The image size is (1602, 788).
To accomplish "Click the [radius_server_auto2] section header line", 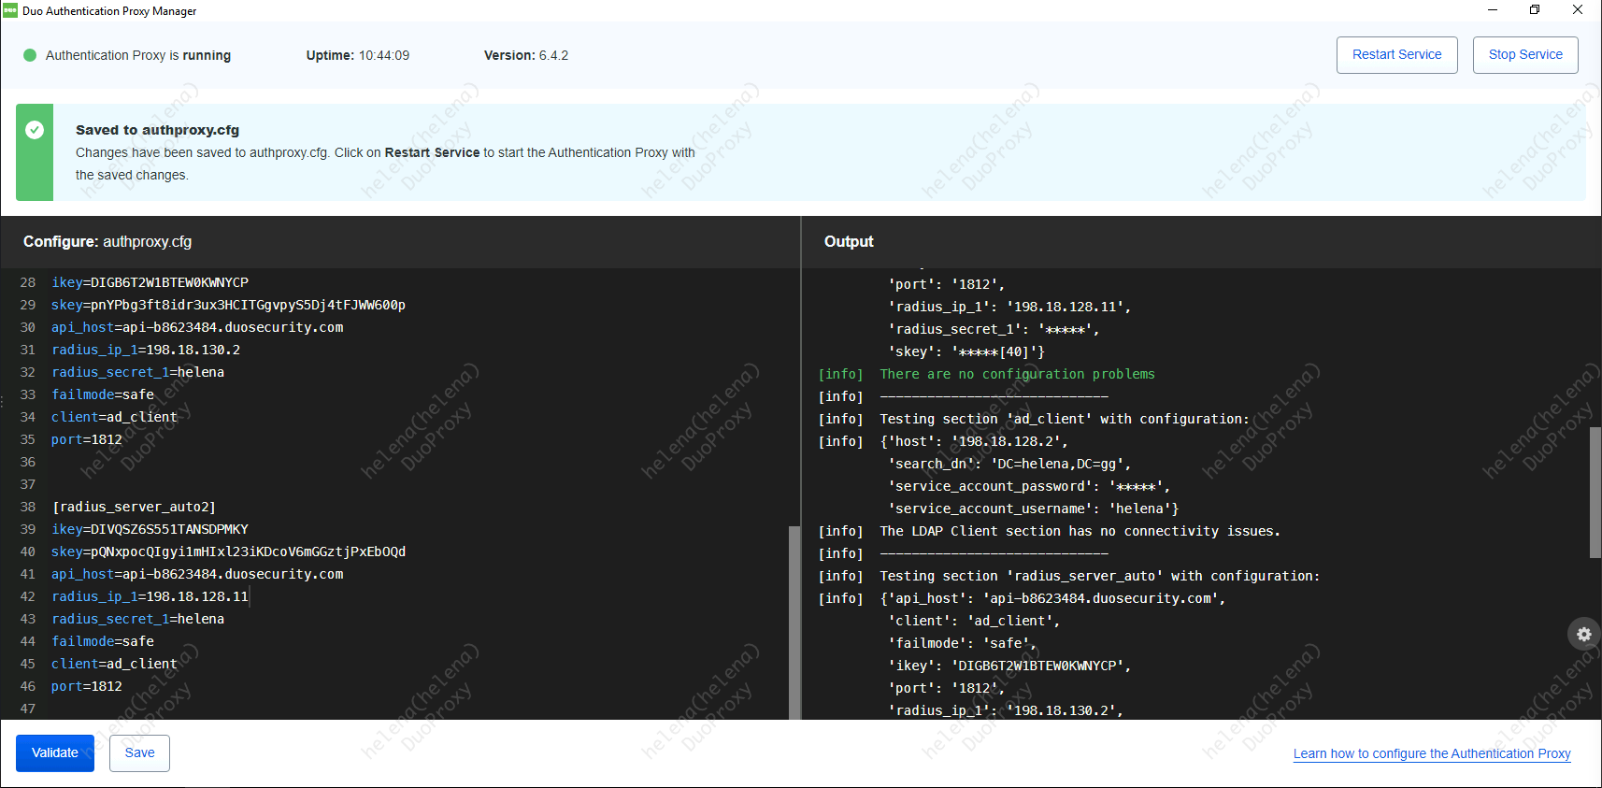I will click(x=134, y=507).
